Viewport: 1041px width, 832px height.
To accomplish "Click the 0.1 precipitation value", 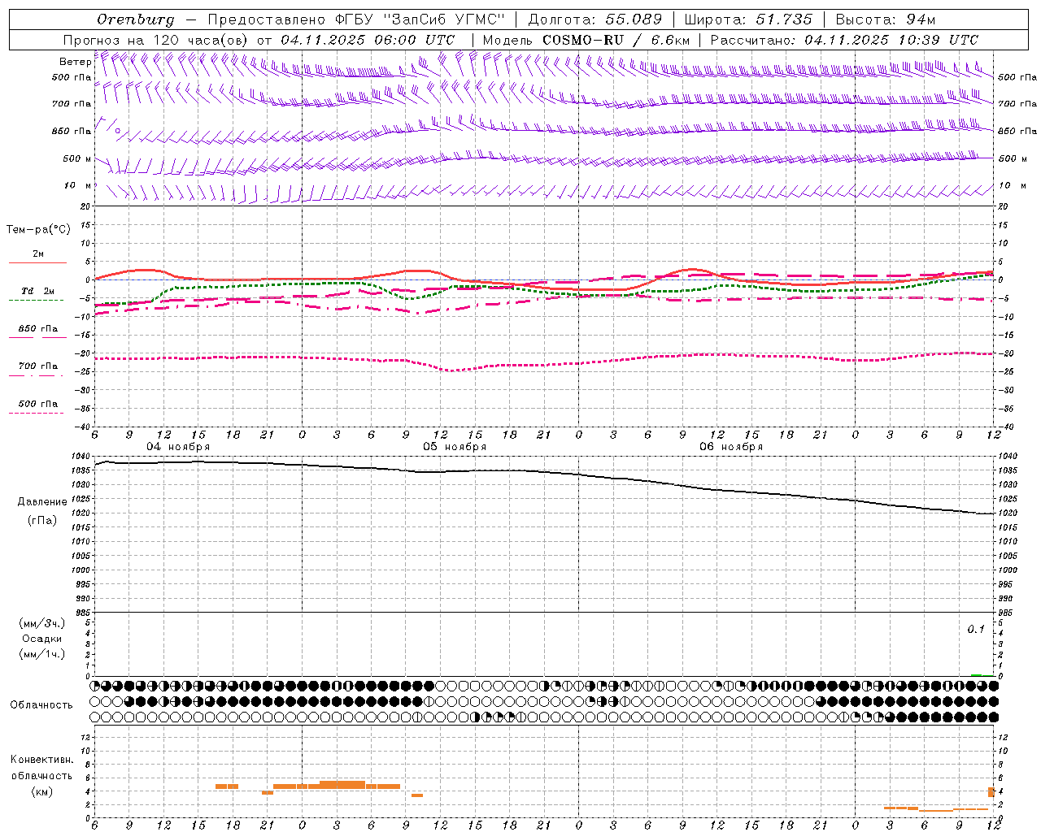I will click(x=976, y=630).
